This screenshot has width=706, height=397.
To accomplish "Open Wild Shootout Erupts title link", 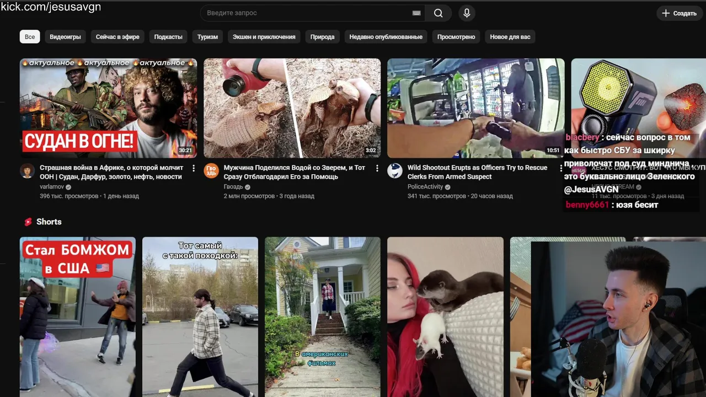I will tap(478, 172).
